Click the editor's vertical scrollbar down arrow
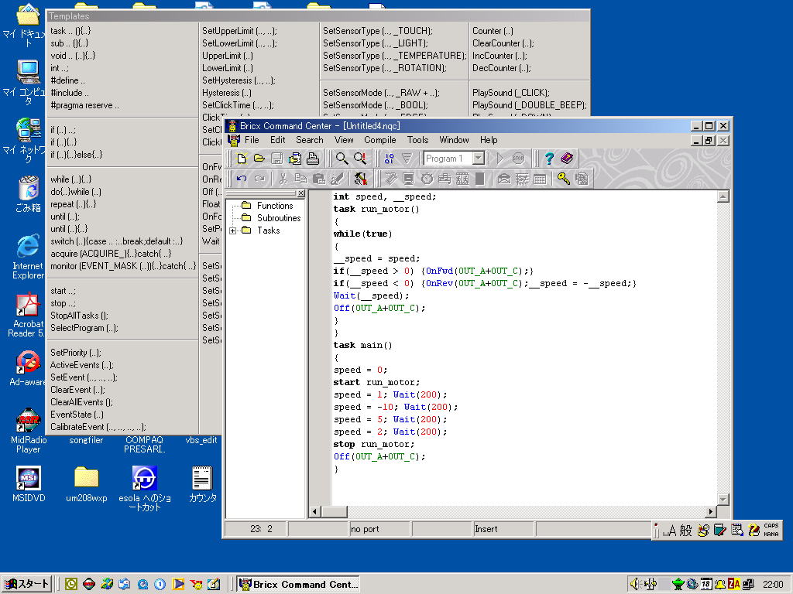 coord(723,499)
